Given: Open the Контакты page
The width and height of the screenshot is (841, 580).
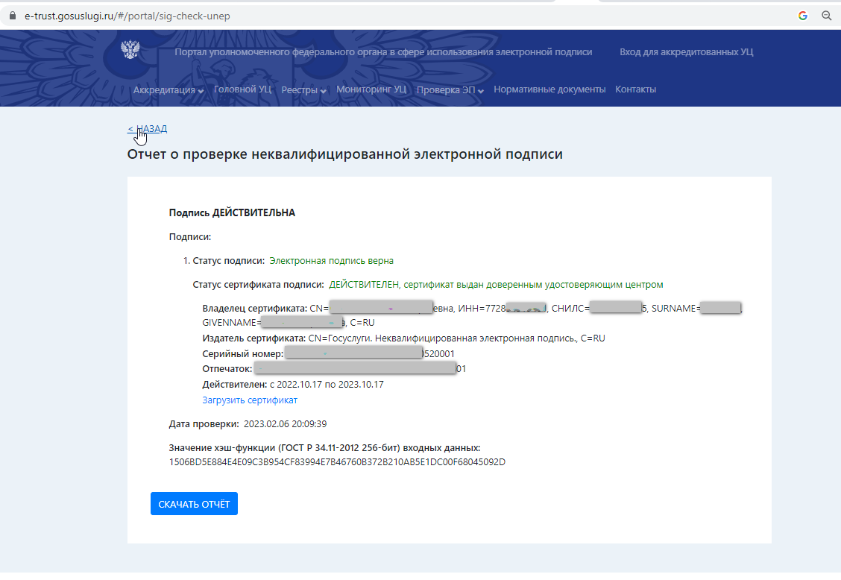Looking at the screenshot, I should coord(635,89).
